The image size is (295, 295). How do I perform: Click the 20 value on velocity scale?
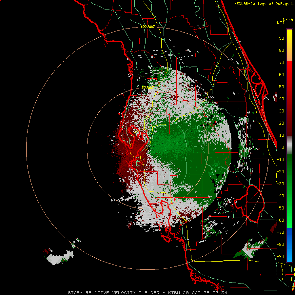pyautogui.click(x=282, y=123)
